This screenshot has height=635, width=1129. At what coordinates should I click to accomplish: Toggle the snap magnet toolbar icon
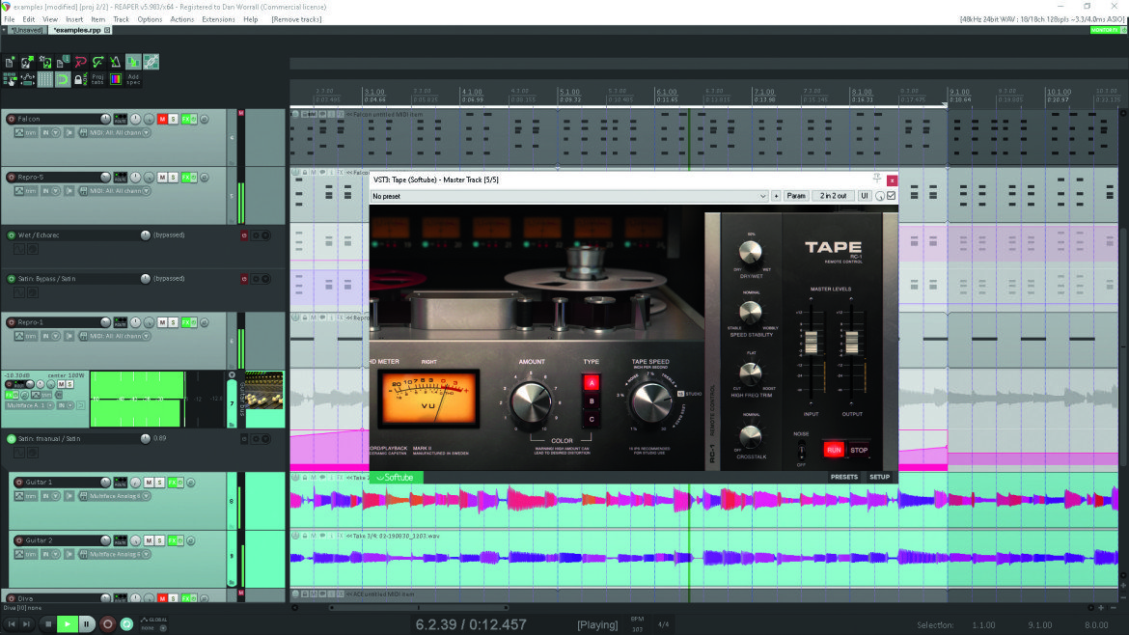63,79
